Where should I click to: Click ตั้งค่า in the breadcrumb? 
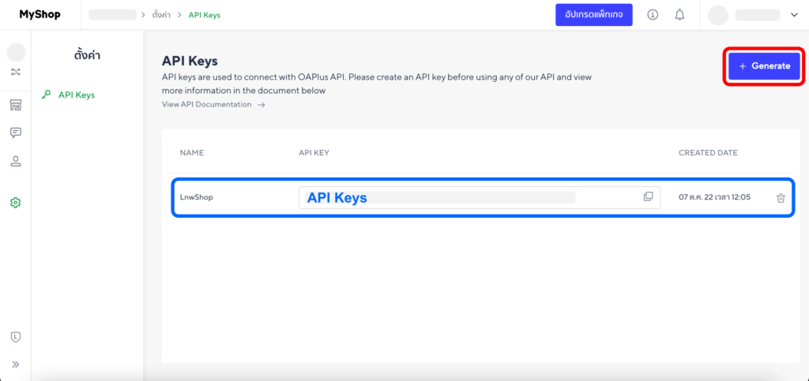click(163, 15)
